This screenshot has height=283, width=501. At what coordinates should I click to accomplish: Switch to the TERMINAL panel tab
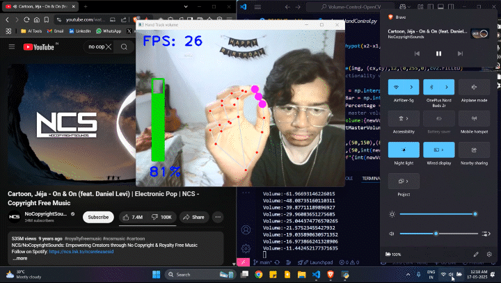(x=371, y=178)
